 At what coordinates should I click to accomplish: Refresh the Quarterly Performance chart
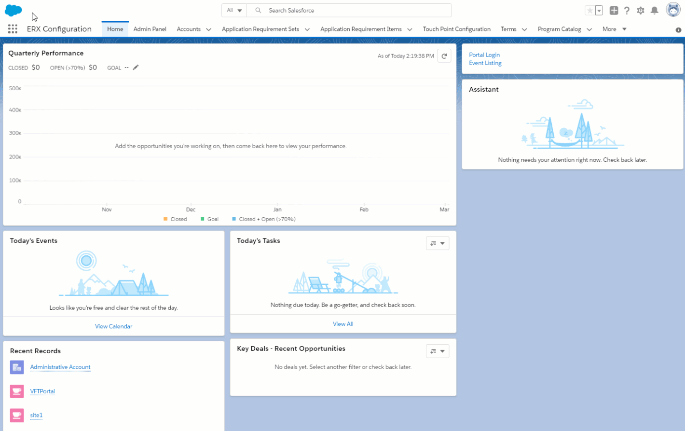click(x=444, y=56)
